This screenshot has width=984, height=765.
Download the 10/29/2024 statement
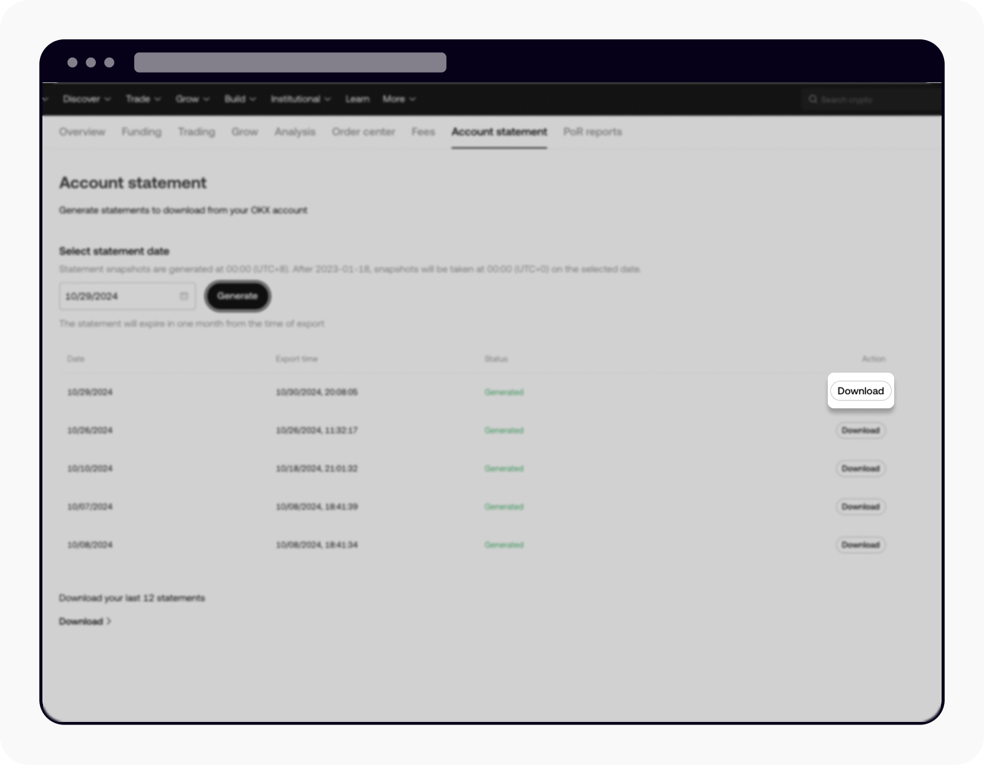[860, 390]
